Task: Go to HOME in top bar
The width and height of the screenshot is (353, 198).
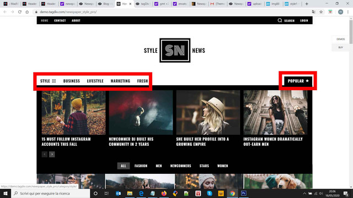Action: coord(45,20)
